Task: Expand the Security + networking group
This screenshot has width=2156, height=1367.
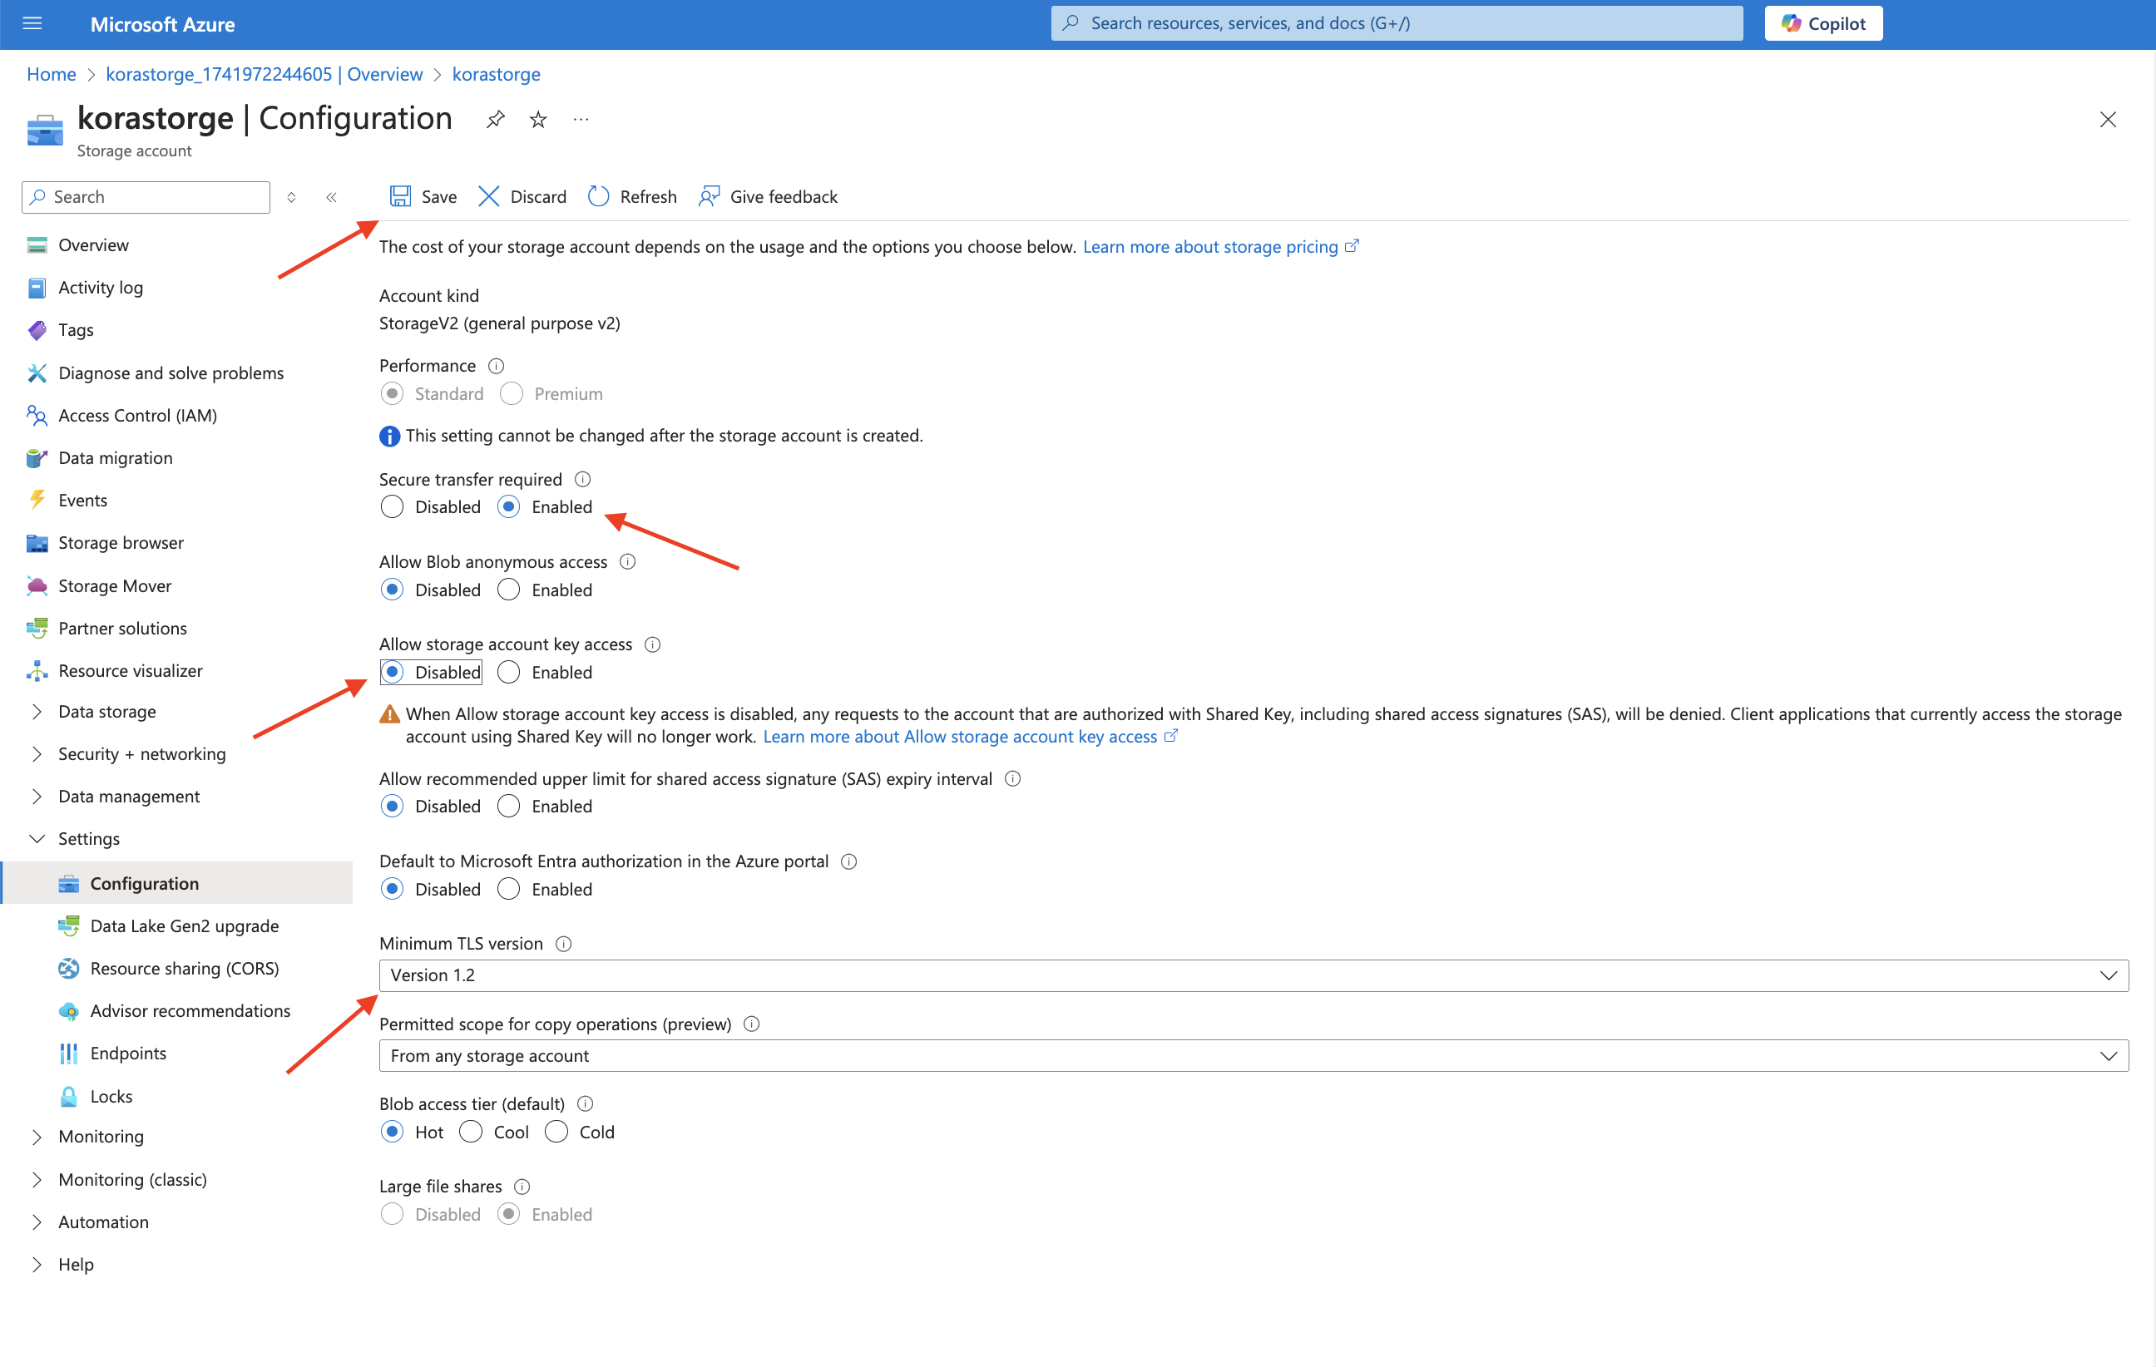Action: [x=37, y=754]
